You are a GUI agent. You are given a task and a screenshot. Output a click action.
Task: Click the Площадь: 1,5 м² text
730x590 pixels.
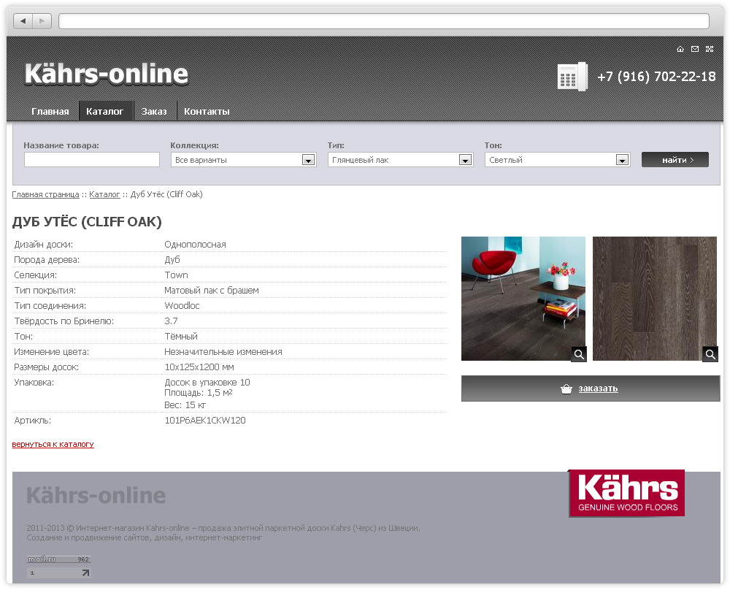[x=199, y=393]
